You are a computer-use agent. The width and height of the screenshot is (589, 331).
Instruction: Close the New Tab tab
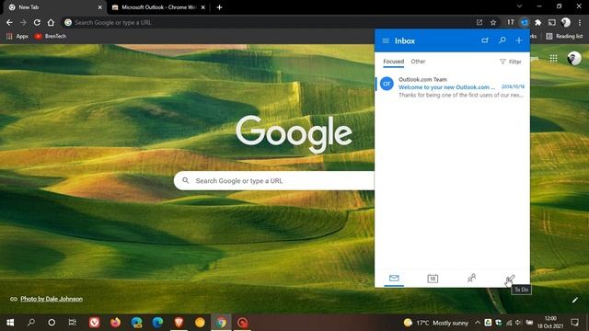[x=100, y=7]
